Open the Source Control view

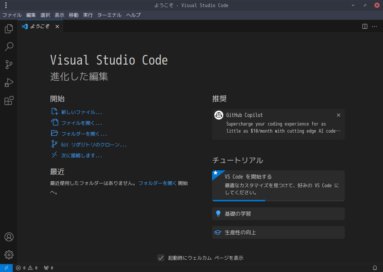9,65
